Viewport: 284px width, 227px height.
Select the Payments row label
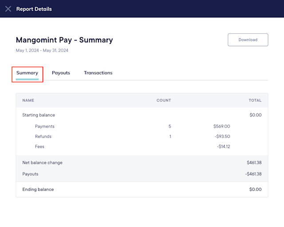click(x=45, y=126)
